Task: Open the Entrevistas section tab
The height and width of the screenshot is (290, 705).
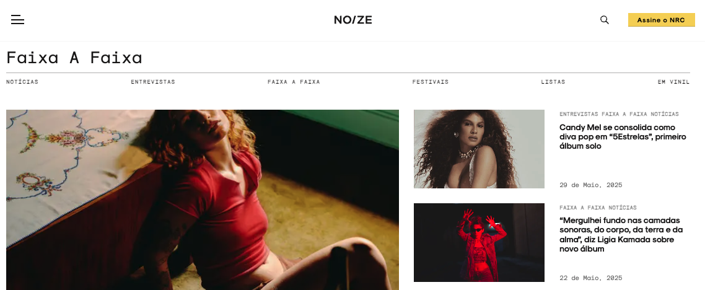Action: [x=153, y=82]
